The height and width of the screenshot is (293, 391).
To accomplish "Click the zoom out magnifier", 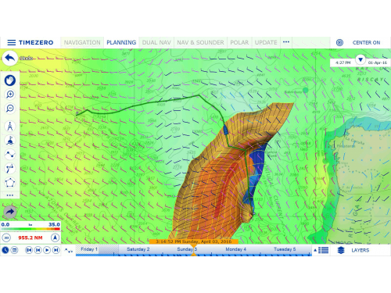I will (10, 109).
